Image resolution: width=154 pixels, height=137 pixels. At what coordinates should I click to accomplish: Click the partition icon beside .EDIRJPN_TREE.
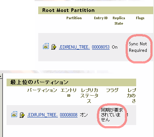click(x=14, y=114)
